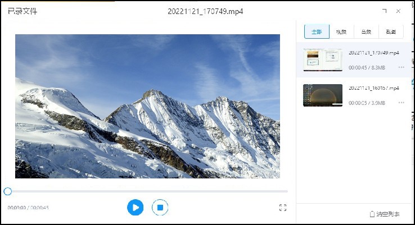Click the 00:00:45 / 8.3MB info text
This screenshot has height=225, width=415.
367,67
